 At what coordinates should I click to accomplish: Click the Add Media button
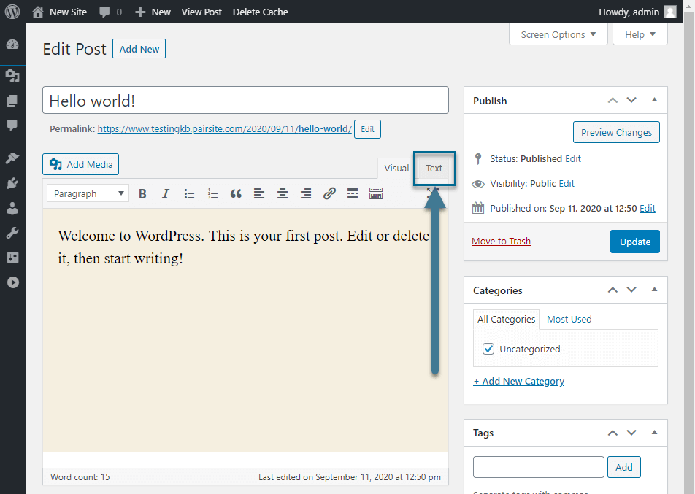(80, 164)
